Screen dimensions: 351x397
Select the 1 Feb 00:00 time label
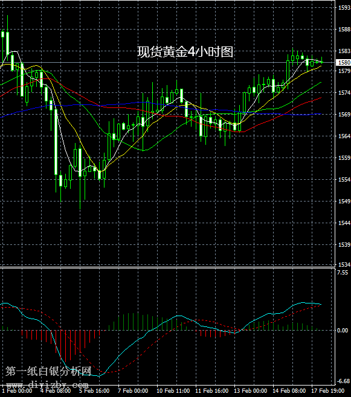coord(17,391)
